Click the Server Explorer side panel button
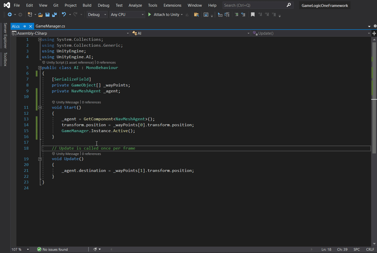 point(5,36)
